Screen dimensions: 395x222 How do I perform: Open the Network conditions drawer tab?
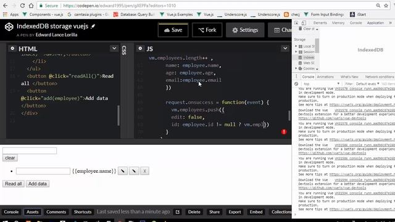(x=380, y=76)
